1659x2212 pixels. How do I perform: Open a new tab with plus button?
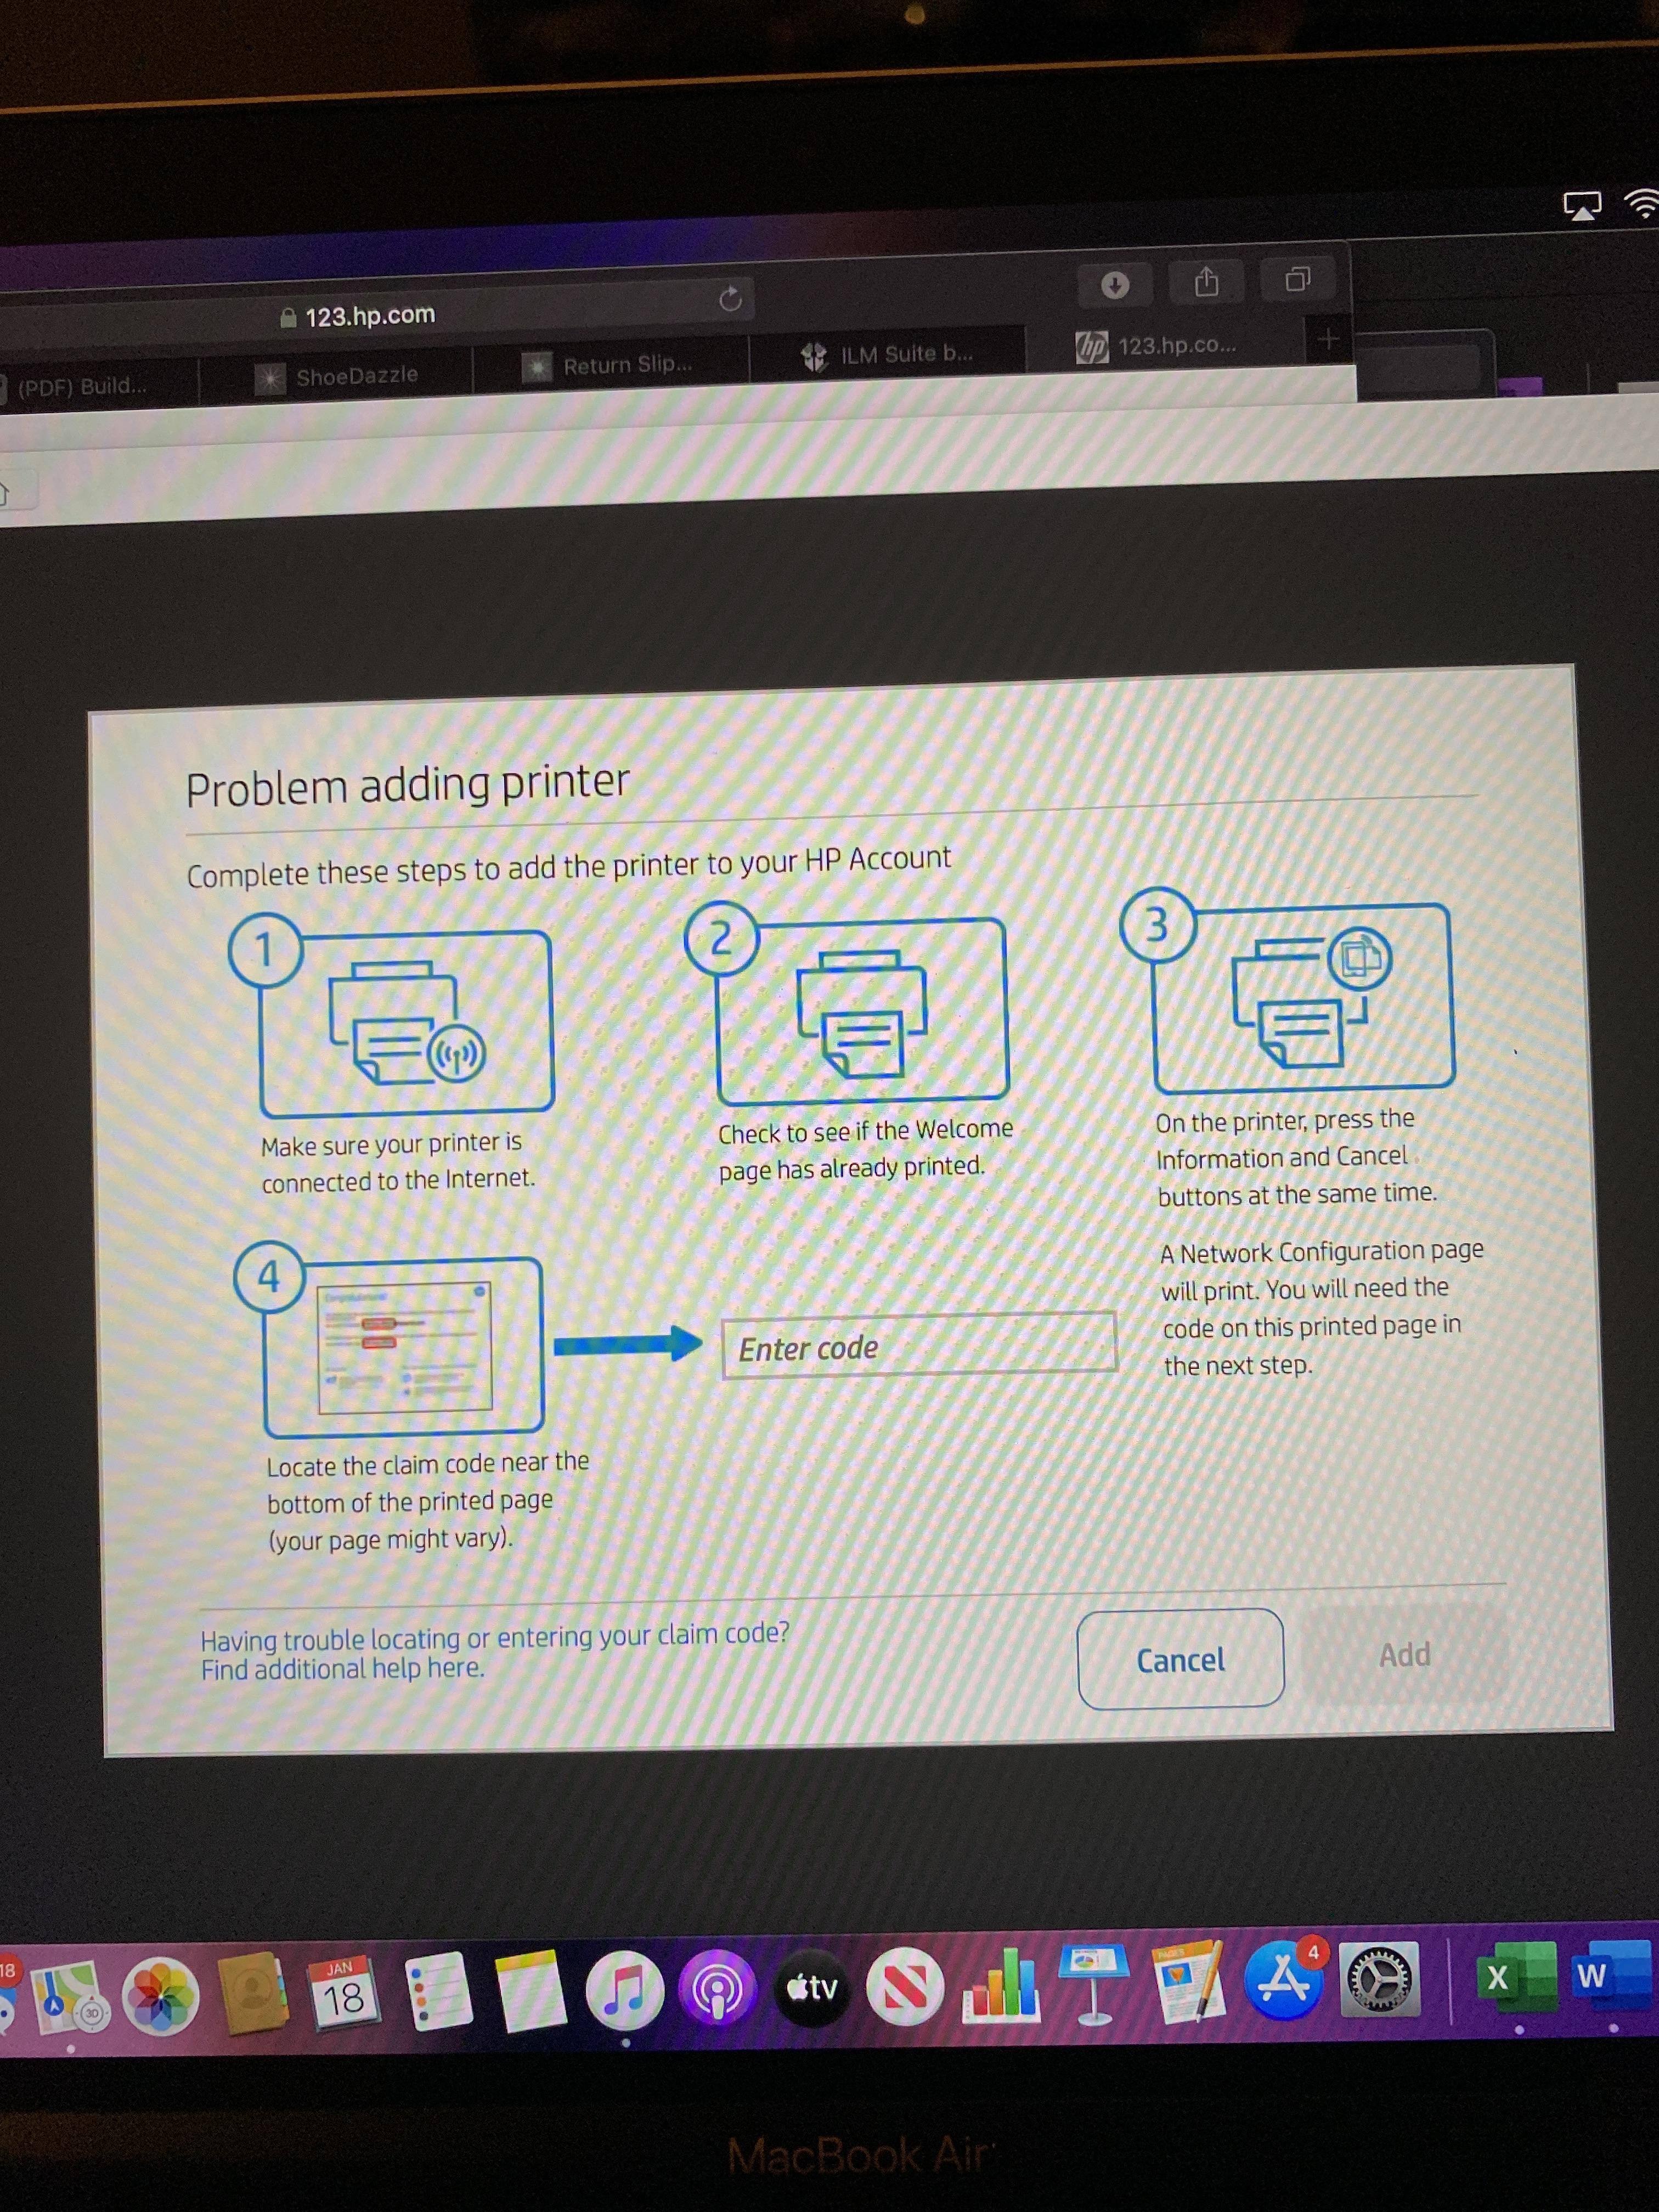tap(1328, 340)
